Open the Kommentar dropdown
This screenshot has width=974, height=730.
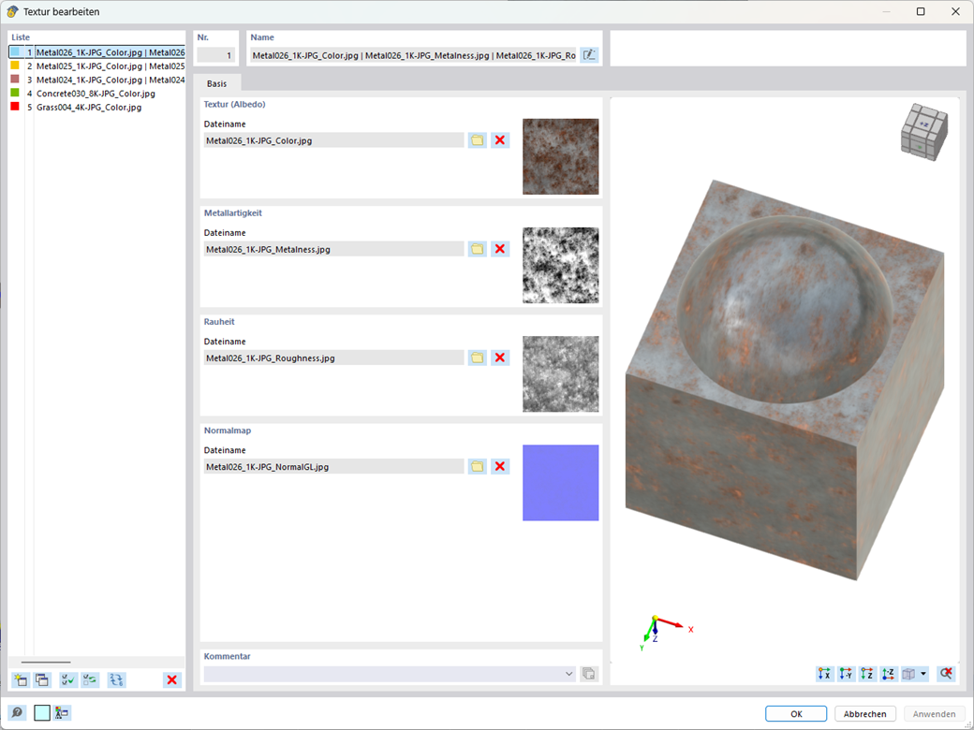tap(568, 673)
